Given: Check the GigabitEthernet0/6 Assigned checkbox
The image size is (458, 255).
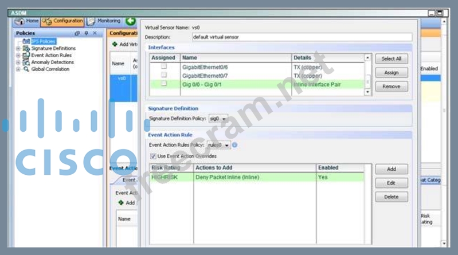Looking at the screenshot, I should tap(164, 67).
